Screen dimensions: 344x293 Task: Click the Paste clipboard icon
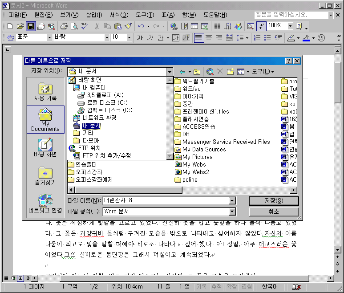(118, 26)
